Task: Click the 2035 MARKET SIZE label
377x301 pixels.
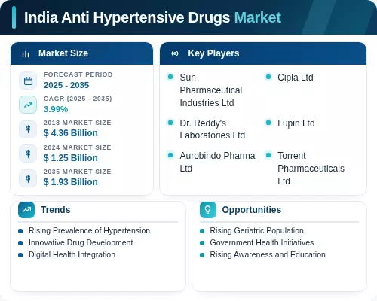Action: [x=78, y=172]
